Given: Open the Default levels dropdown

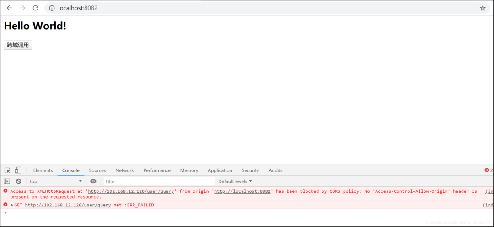Looking at the screenshot, I should (x=236, y=181).
